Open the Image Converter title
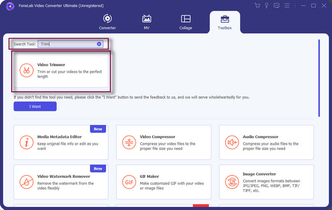The width and height of the screenshot is (332, 210). 259,174
